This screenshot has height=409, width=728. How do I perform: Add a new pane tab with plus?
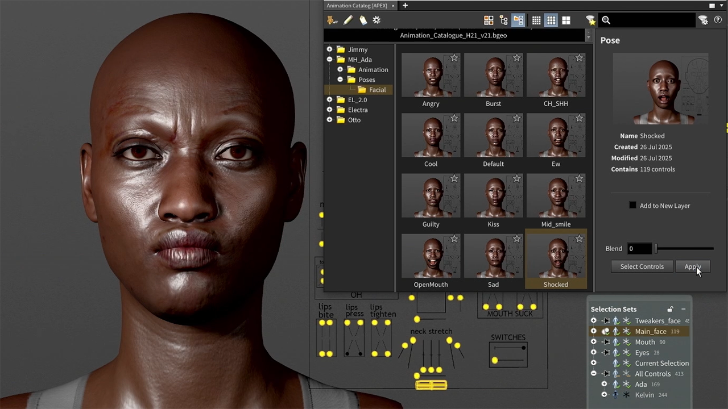point(405,6)
